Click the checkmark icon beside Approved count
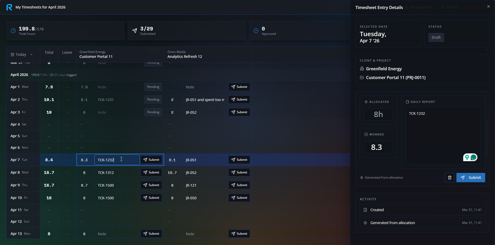495x245 pixels. [x=256, y=31]
